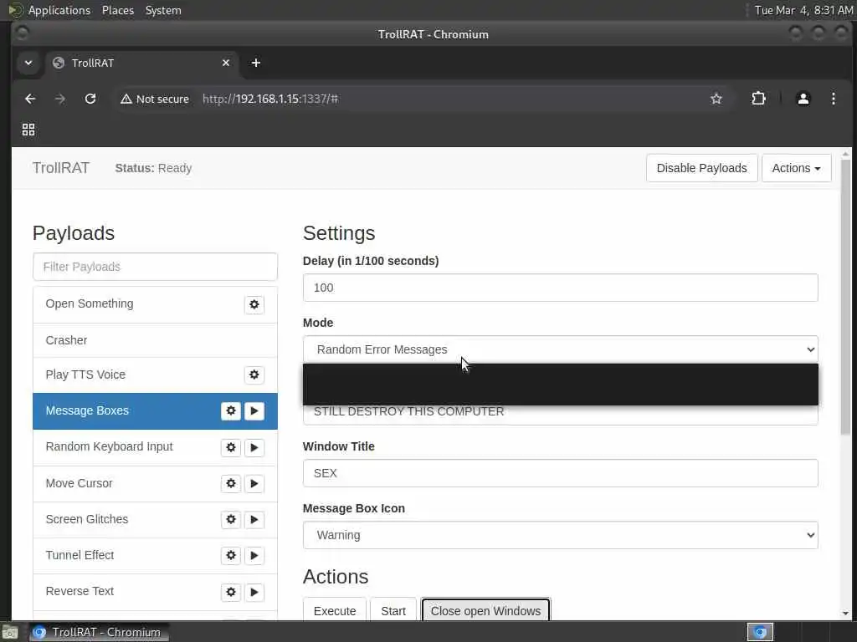Image resolution: width=857 pixels, height=642 pixels.
Task: Go back in browser history
Action: 30,99
